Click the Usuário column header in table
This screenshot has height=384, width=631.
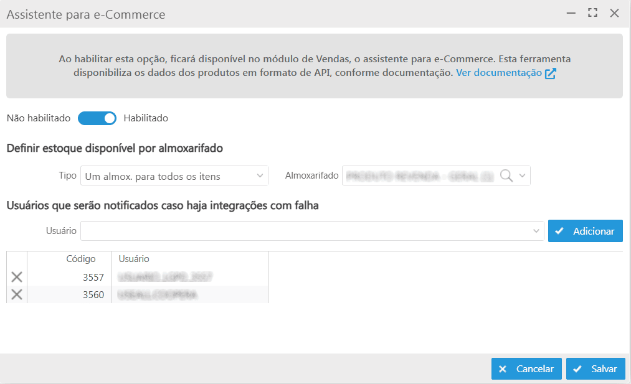click(133, 259)
